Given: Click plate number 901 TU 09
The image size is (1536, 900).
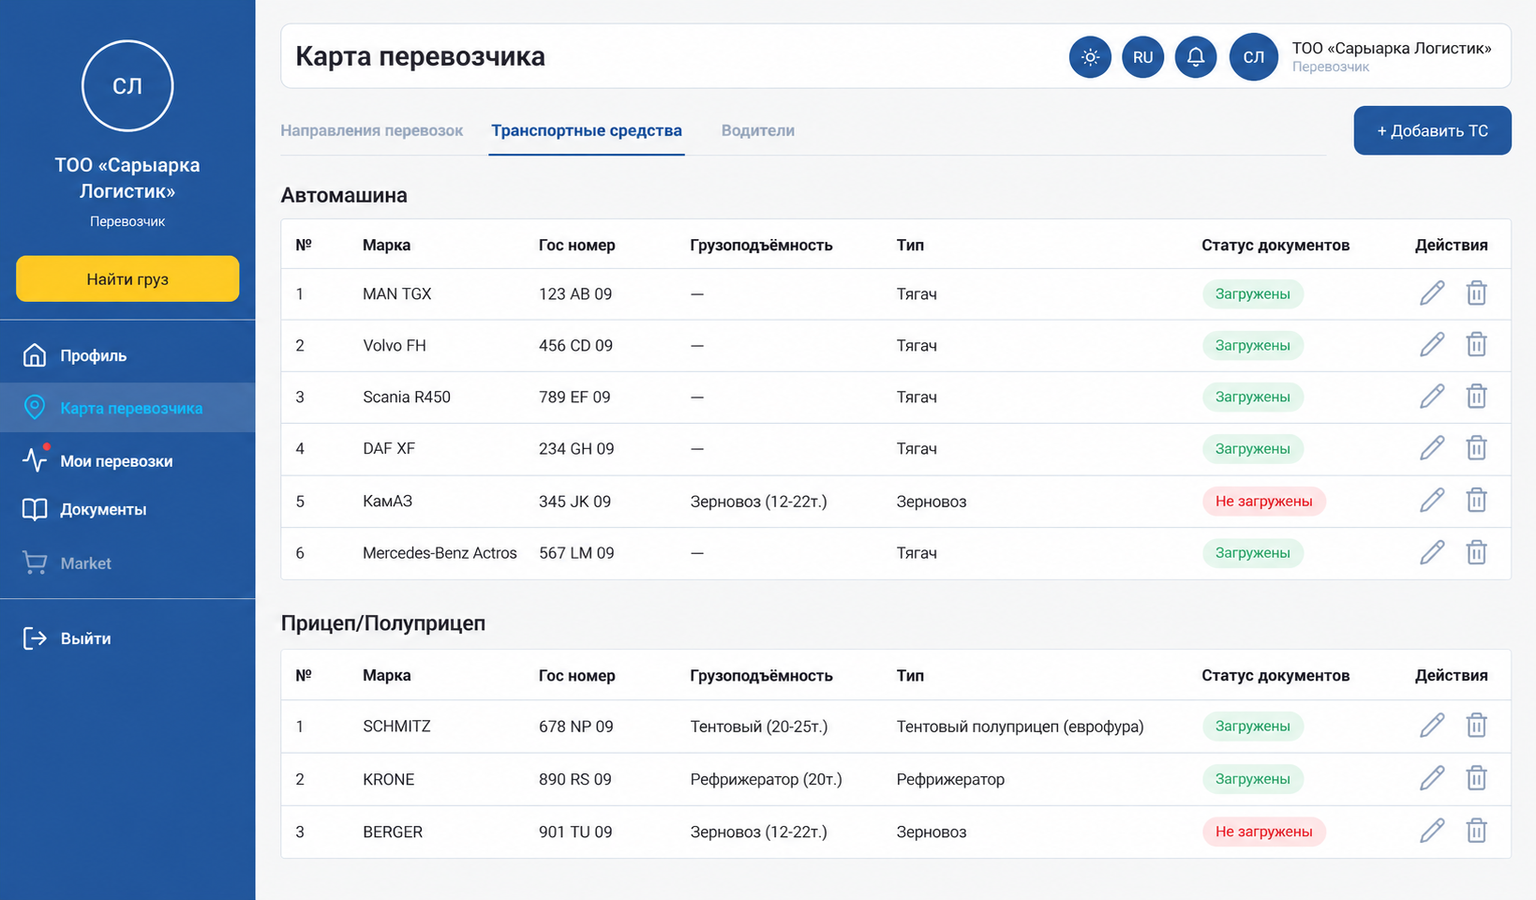Looking at the screenshot, I should point(575,831).
